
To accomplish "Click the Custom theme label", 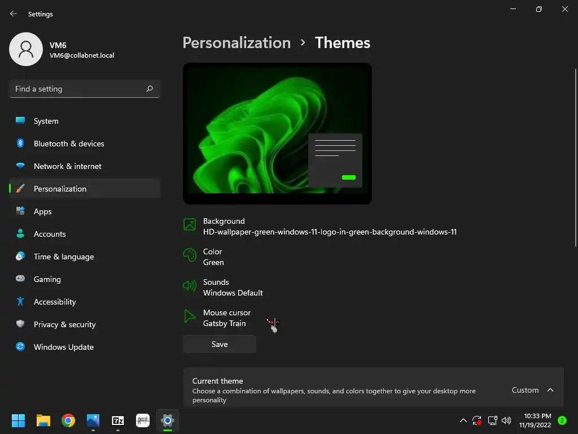I will coord(526,390).
